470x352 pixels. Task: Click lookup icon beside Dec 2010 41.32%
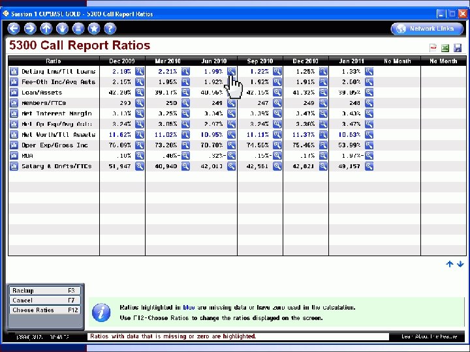click(323, 93)
